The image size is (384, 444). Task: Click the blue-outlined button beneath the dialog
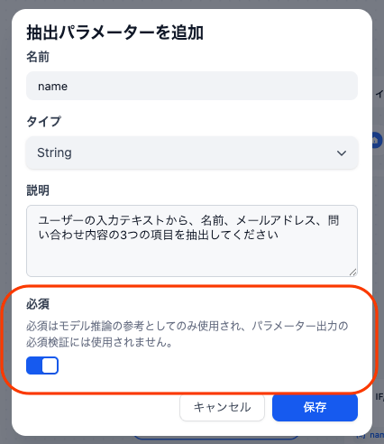point(216,438)
